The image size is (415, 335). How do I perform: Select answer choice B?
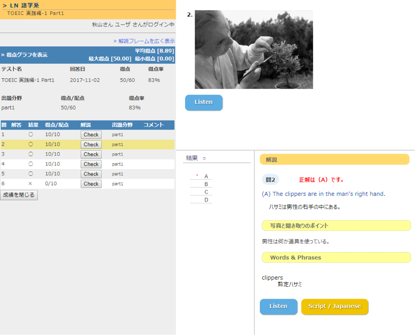(206, 184)
